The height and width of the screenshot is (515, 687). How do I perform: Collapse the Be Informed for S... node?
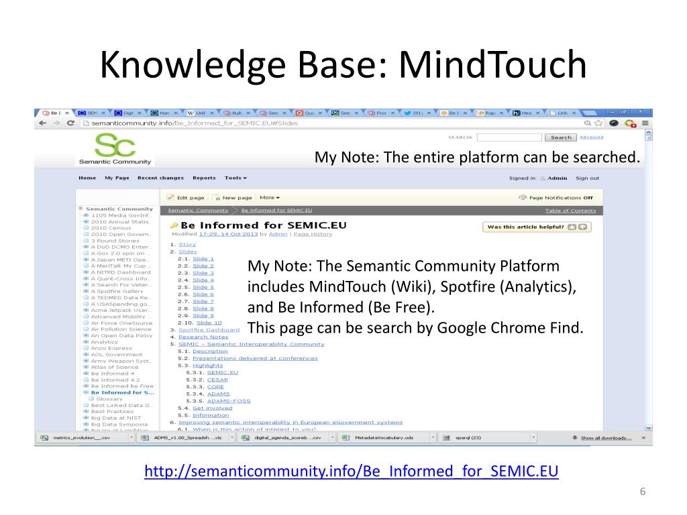[x=87, y=392]
